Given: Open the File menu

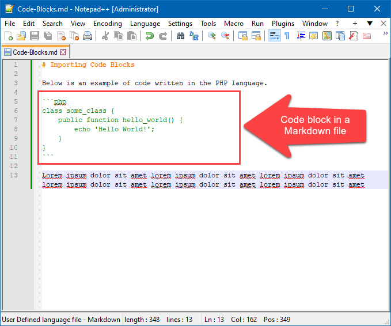Looking at the screenshot, I should (x=10, y=24).
